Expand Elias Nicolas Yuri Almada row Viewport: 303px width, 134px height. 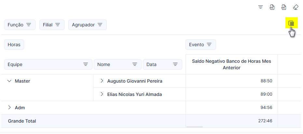point(102,94)
